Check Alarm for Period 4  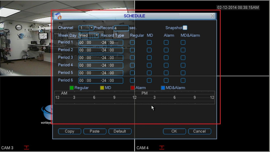tap(166, 65)
